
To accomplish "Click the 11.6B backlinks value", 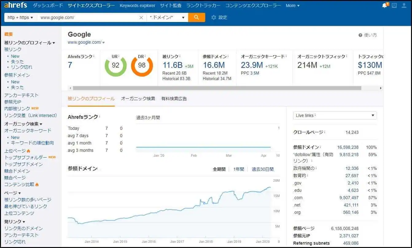I will point(173,65).
